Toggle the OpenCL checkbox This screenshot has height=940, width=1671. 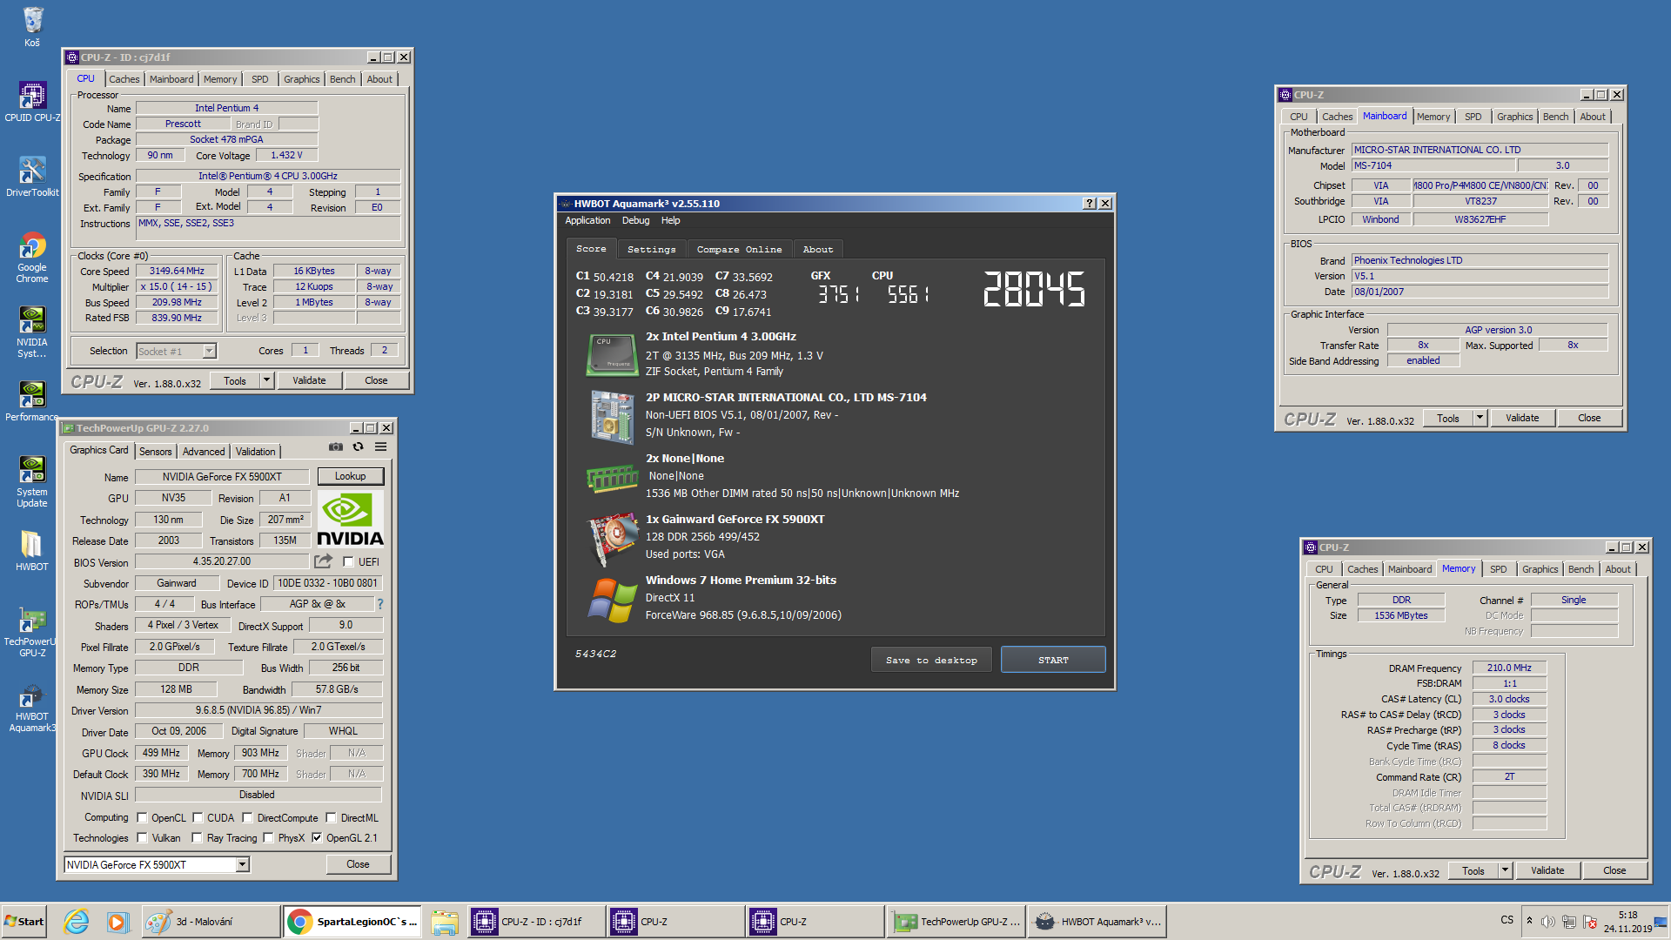[x=142, y=818]
